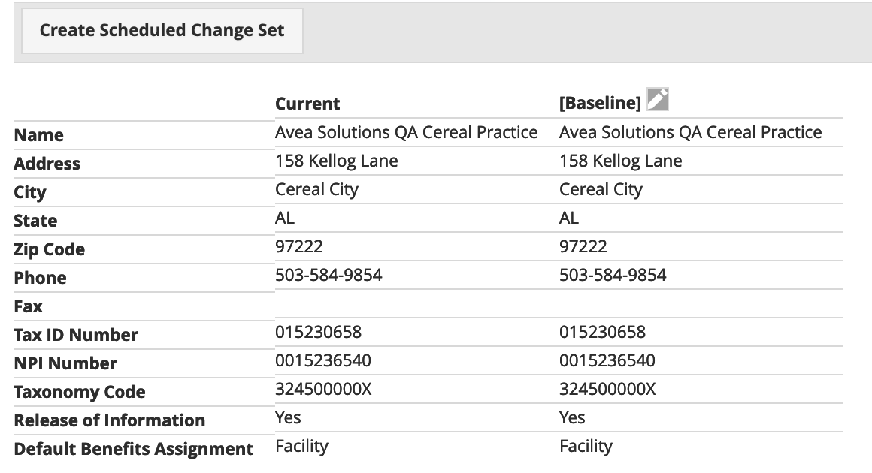This screenshot has width=872, height=473.
Task: Select the NPI Number row label
Action: click(64, 363)
